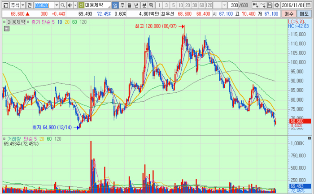Open the stock code history dropdown
Screen dimensions: 314x194
coord(57,5)
